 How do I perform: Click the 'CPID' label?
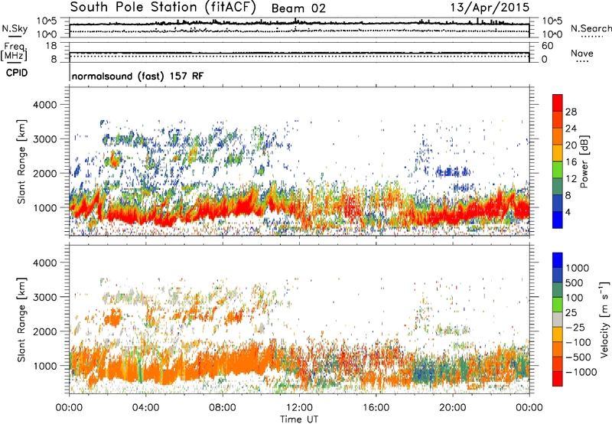(17, 73)
